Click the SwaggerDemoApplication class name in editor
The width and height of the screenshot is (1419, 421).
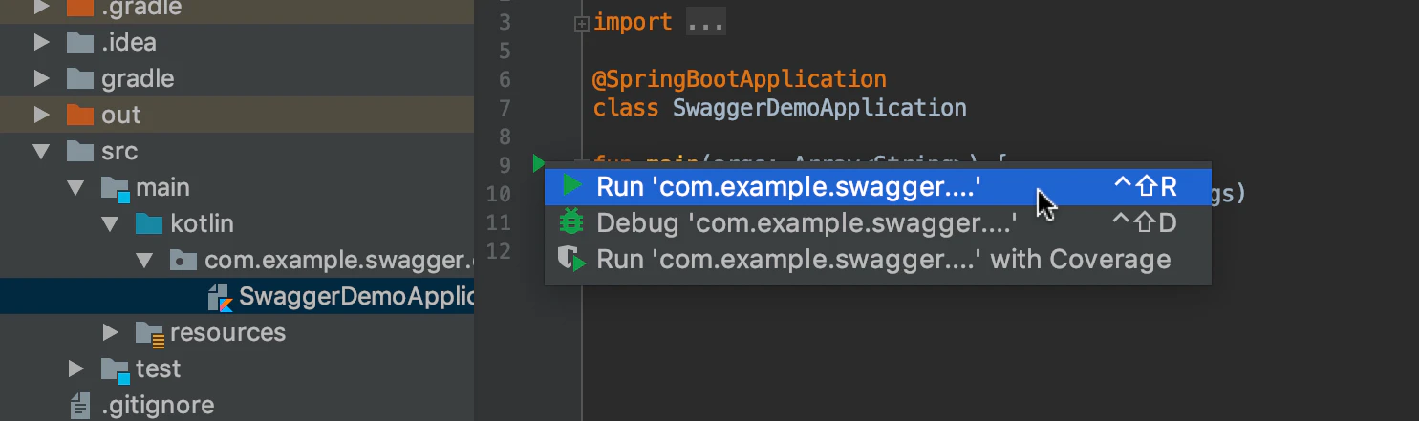819,107
